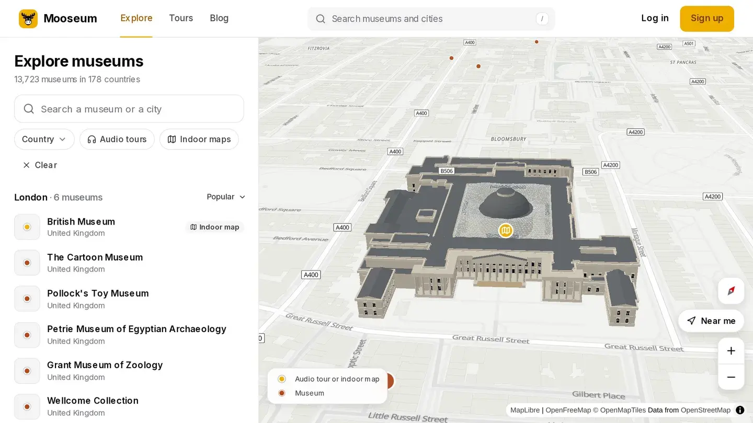
Task: Open the MapLibre attribution link
Action: tap(524, 410)
